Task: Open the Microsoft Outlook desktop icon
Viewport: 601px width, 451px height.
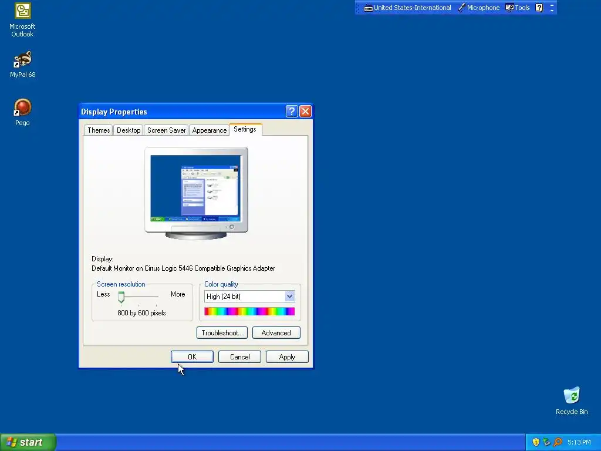Action: pos(22,19)
